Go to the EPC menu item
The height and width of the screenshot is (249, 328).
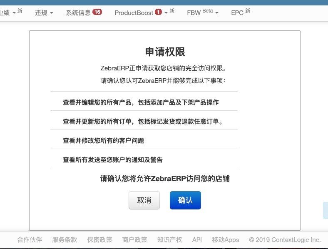tap(240, 13)
